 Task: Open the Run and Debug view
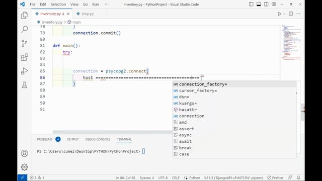[x=24, y=71]
